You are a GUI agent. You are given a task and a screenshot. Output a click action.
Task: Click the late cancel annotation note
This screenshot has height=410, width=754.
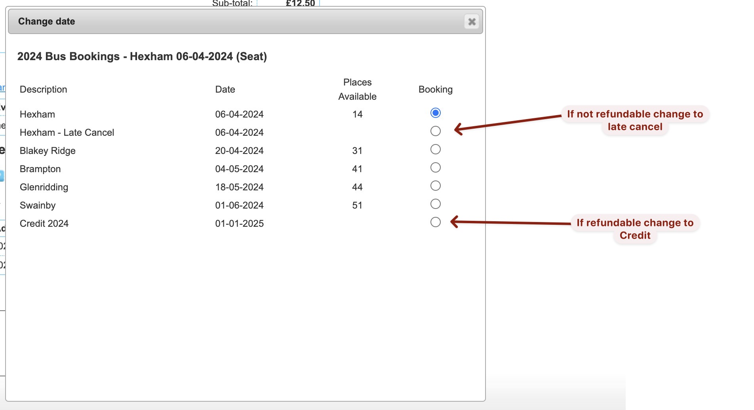[x=635, y=120]
